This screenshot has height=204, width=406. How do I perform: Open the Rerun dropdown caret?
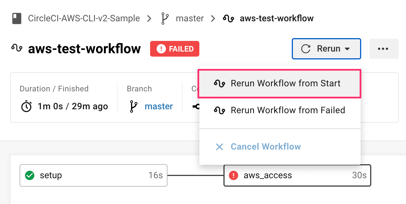(347, 49)
